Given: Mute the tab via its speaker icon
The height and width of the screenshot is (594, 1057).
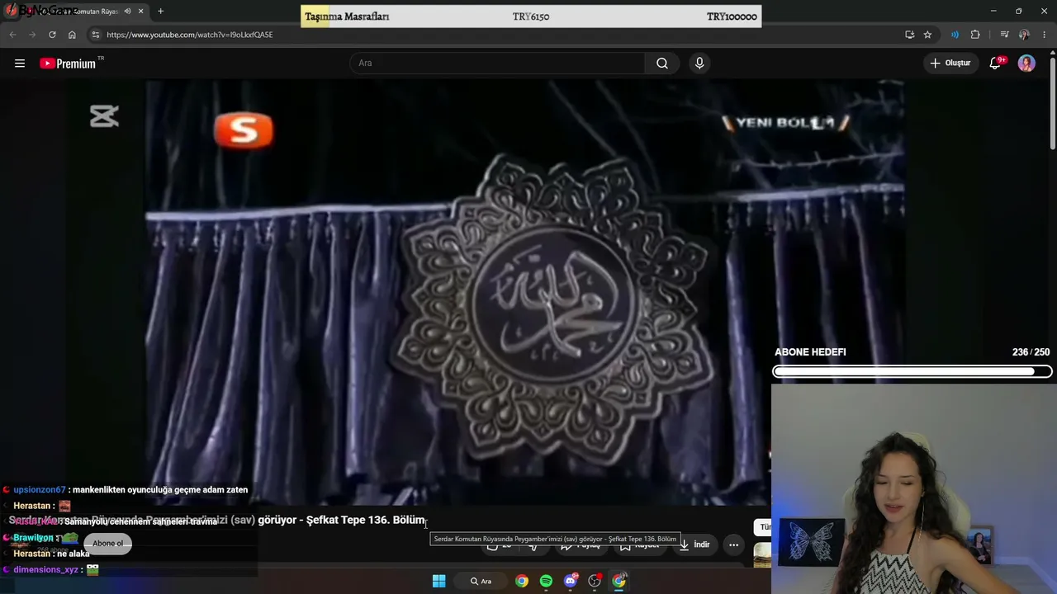Looking at the screenshot, I should [127, 12].
